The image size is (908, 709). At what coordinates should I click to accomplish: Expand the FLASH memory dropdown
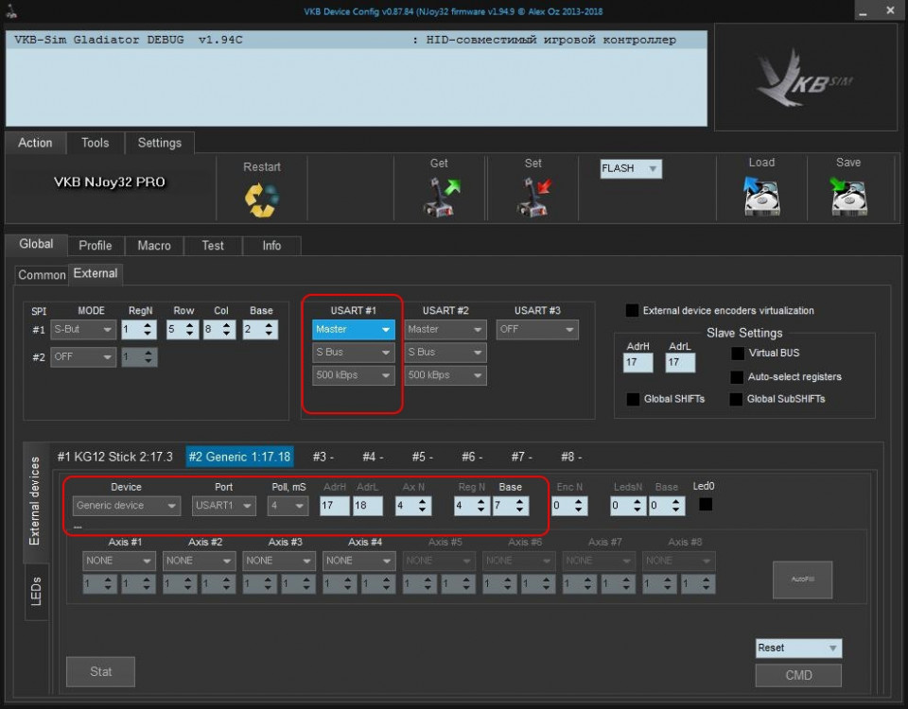pyautogui.click(x=631, y=169)
